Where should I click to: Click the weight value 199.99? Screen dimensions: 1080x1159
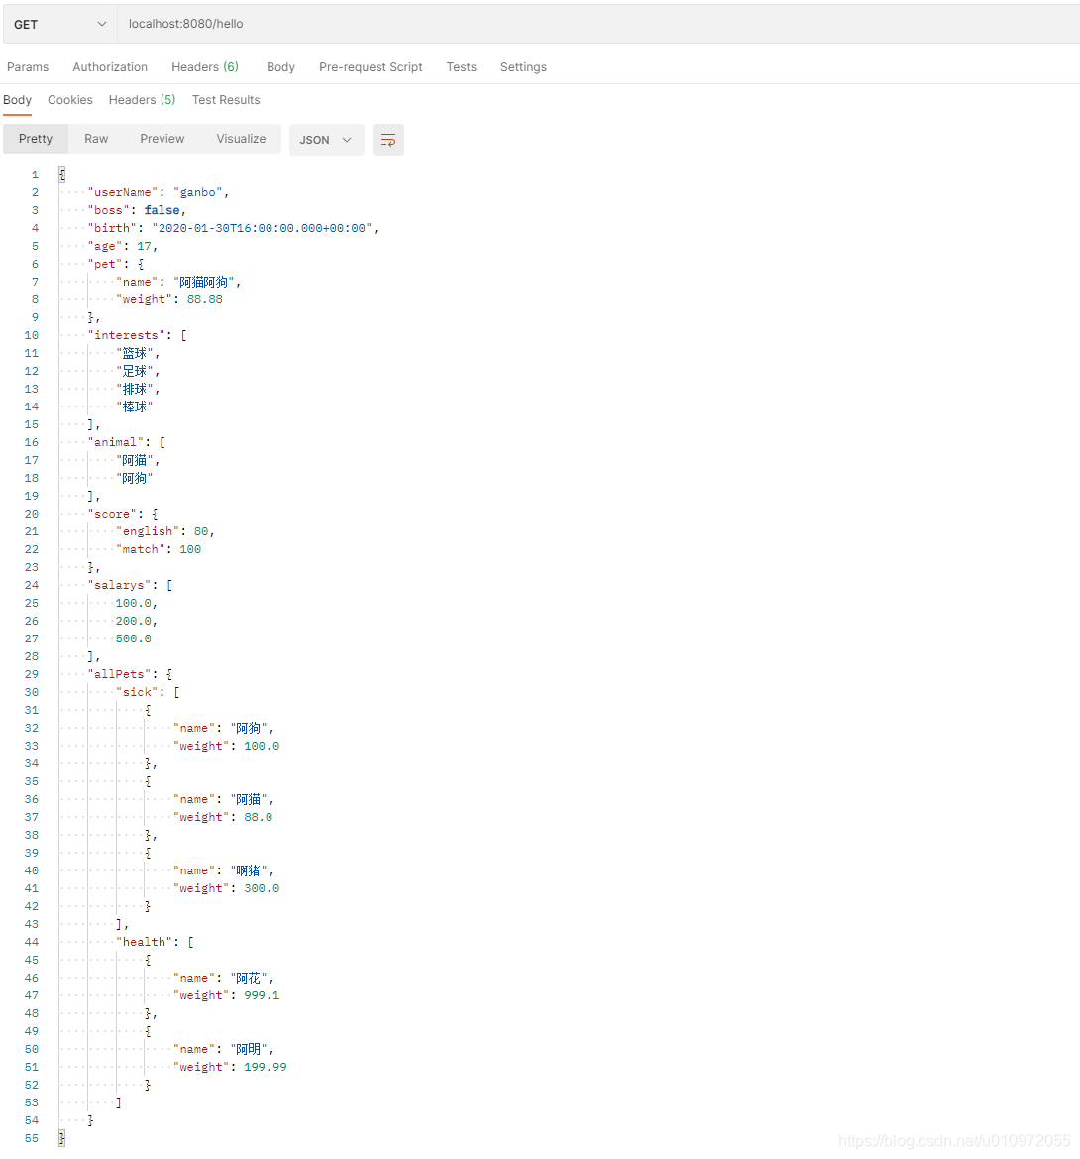[266, 1067]
